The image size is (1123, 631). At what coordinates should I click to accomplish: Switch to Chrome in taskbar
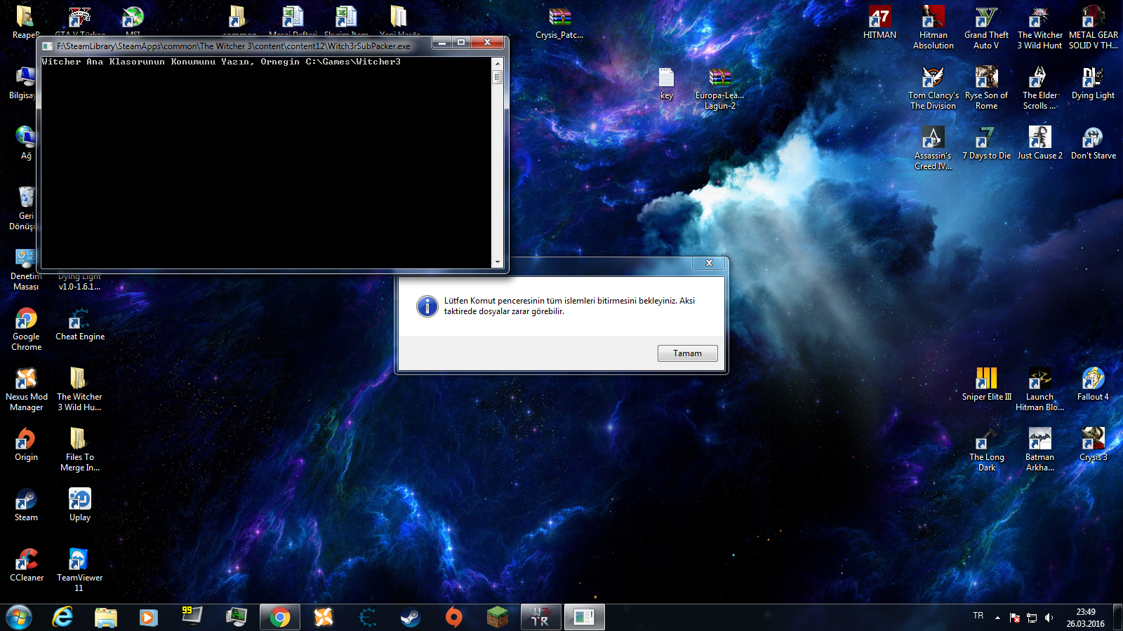tap(280, 618)
